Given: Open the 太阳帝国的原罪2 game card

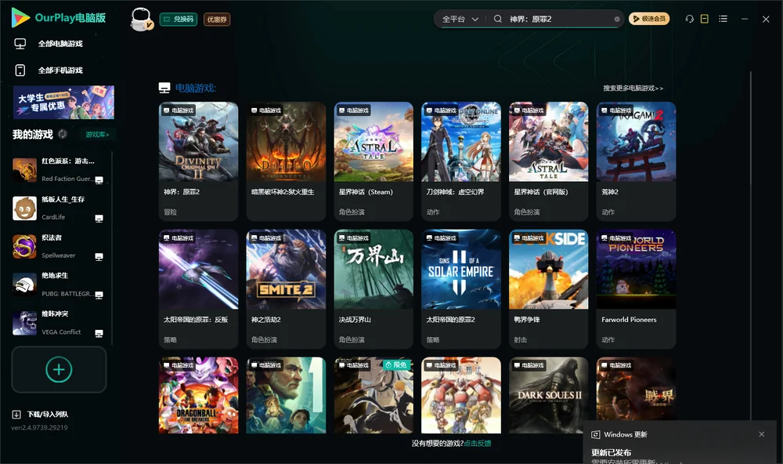Looking at the screenshot, I should (461, 289).
